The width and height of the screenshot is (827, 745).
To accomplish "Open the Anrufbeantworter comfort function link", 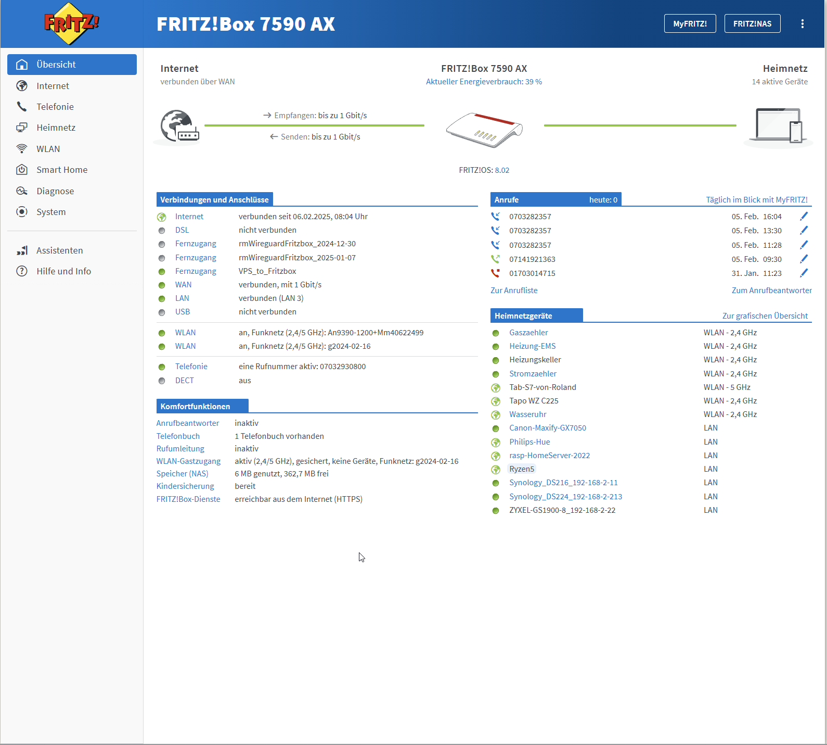I will click(x=188, y=423).
